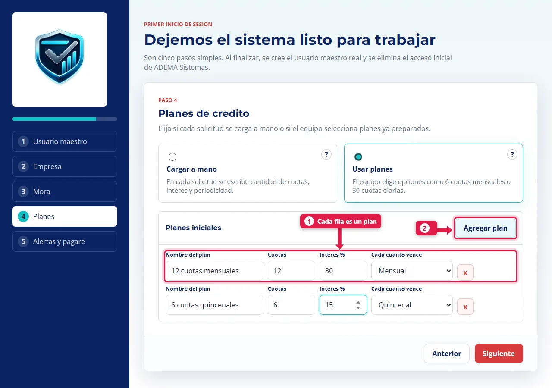Image resolution: width=552 pixels, height=388 pixels.
Task: Focus the Cuotas field containing 6
Action: click(x=292, y=305)
